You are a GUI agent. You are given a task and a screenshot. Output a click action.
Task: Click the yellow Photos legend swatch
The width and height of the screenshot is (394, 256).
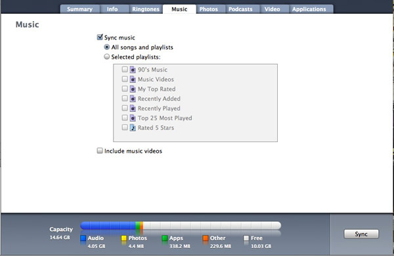tap(124, 238)
